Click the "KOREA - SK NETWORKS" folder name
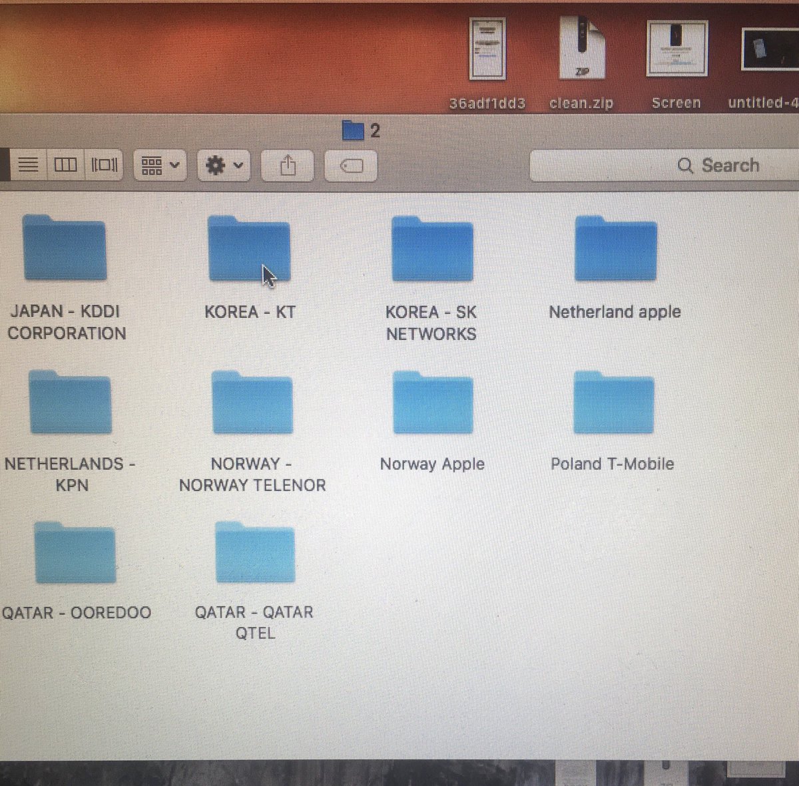This screenshot has width=799, height=786. click(431, 323)
